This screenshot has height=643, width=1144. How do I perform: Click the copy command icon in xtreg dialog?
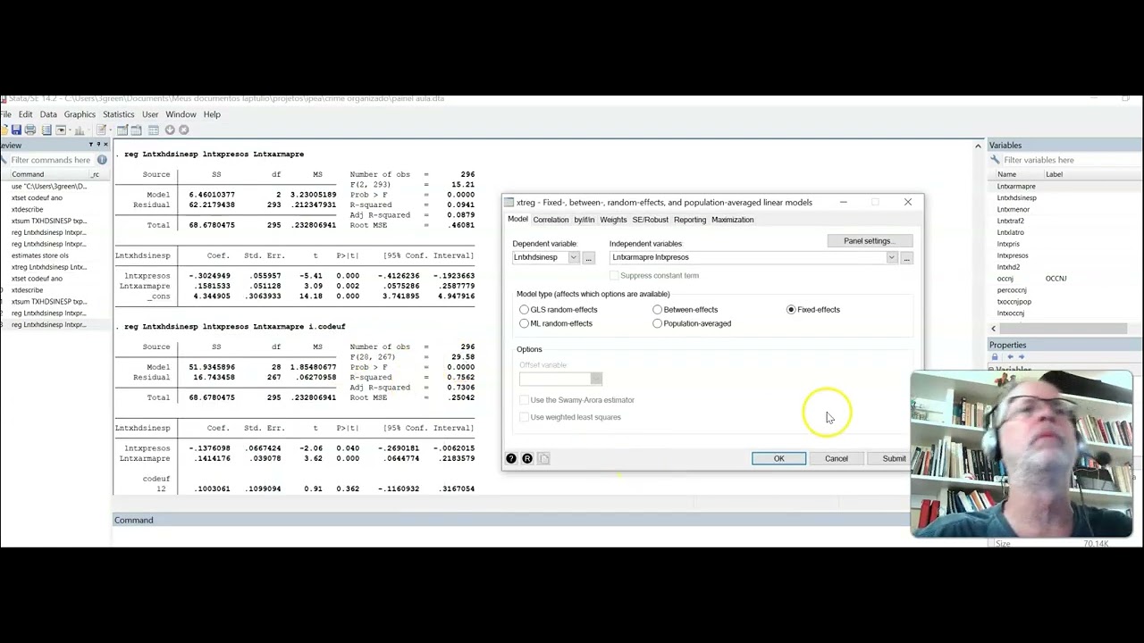click(x=543, y=458)
